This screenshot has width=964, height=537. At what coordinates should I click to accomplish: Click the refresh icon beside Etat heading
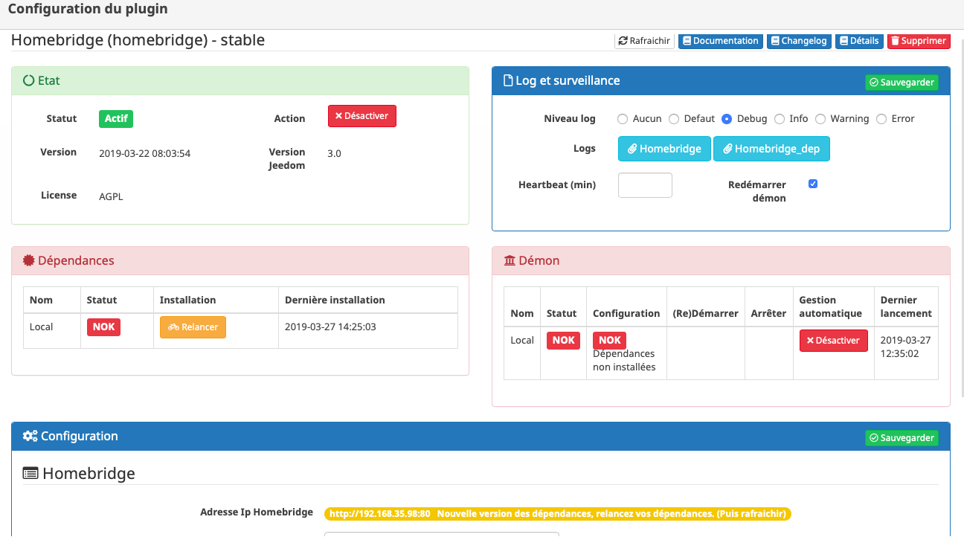29,80
